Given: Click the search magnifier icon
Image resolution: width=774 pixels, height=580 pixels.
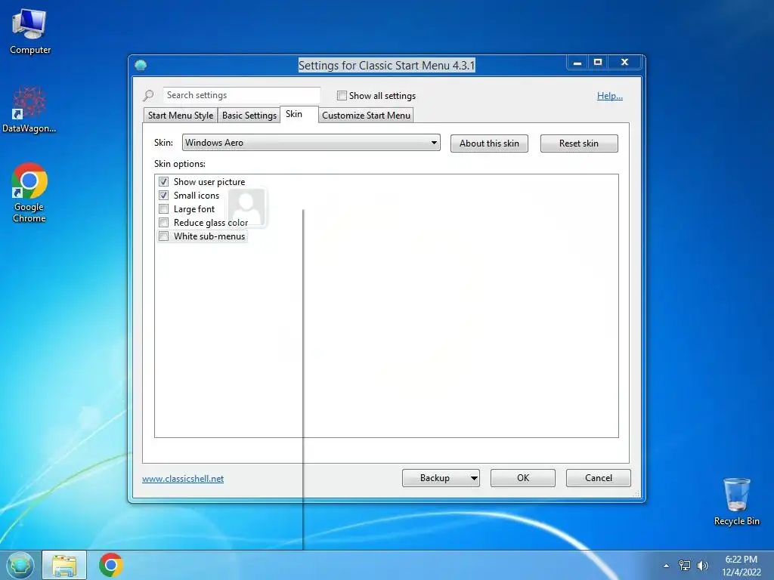Looking at the screenshot, I should [148, 95].
